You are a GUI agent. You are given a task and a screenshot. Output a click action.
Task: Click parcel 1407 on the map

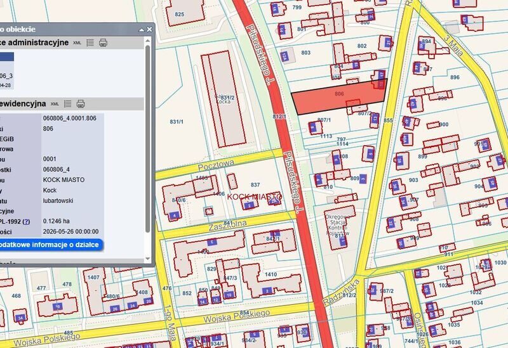click(x=93, y=278)
